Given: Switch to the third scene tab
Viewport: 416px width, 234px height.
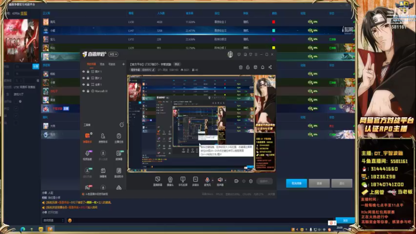Looking at the screenshot, I should [x=112, y=64].
